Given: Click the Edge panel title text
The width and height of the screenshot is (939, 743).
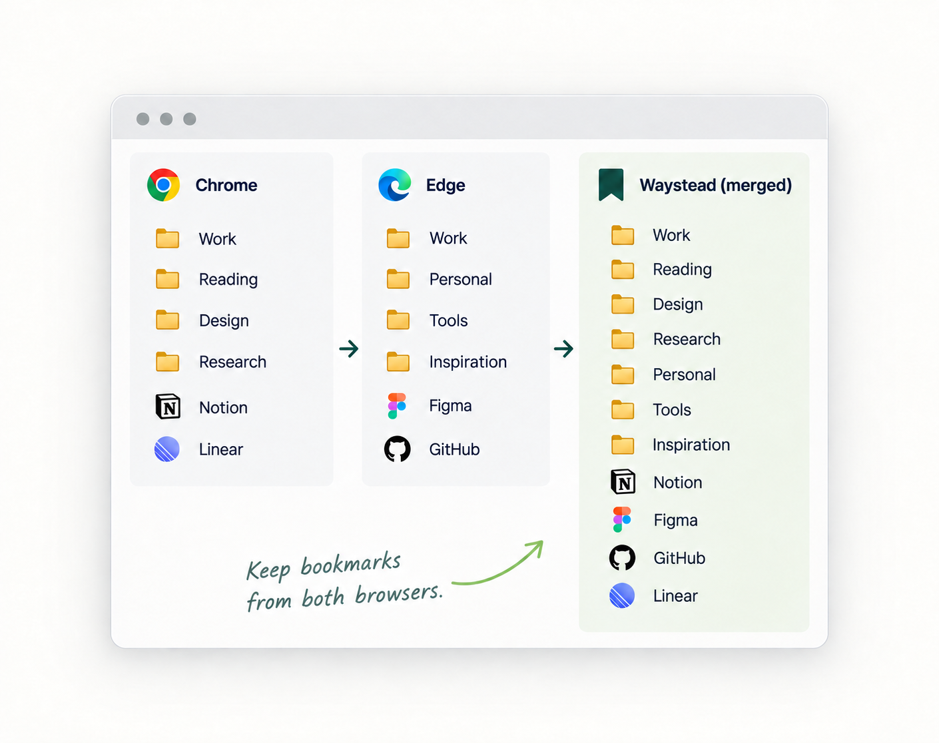Looking at the screenshot, I should tap(446, 185).
